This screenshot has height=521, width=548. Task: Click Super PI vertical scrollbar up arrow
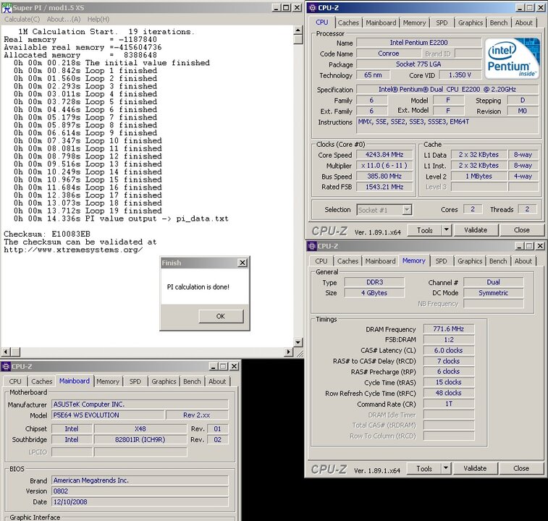pos(298,30)
